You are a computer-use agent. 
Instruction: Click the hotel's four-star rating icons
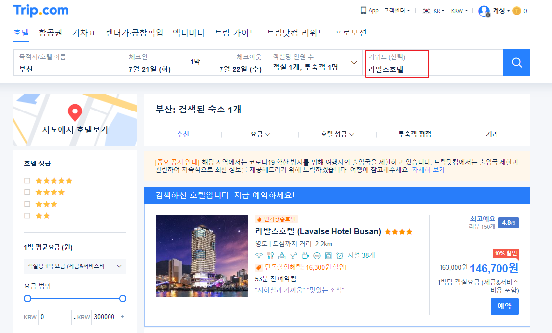tap(398, 232)
